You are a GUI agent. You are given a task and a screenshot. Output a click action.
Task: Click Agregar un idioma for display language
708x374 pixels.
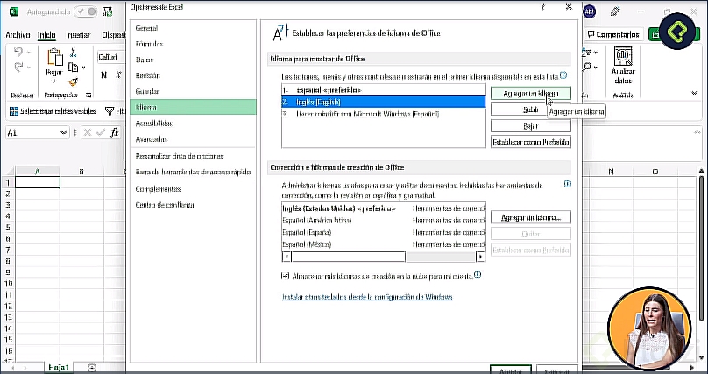pos(530,94)
